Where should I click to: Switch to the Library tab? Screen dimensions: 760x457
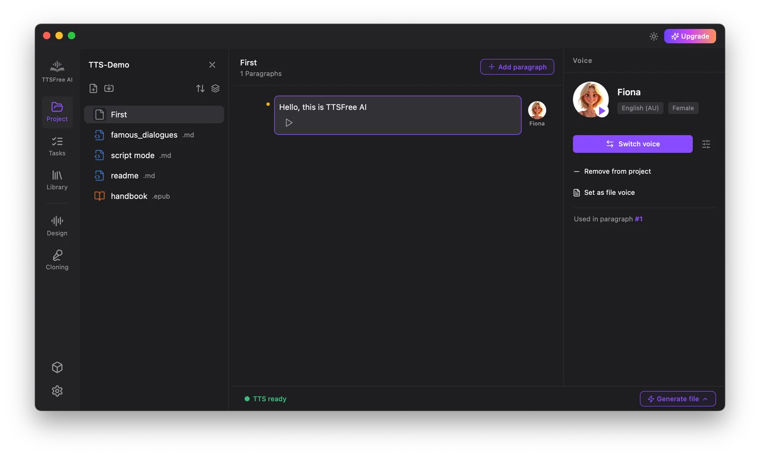(57, 180)
